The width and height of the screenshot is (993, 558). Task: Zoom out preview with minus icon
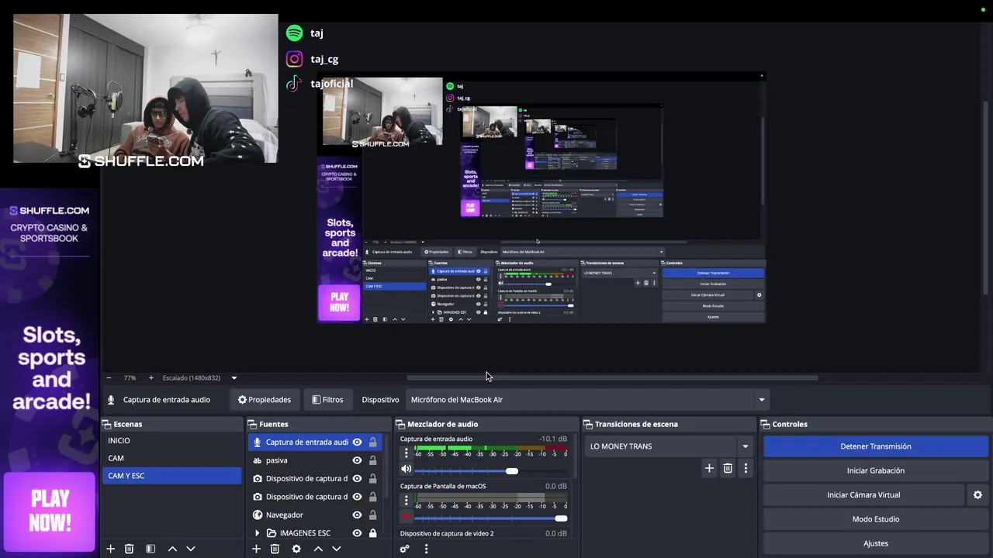pos(109,378)
